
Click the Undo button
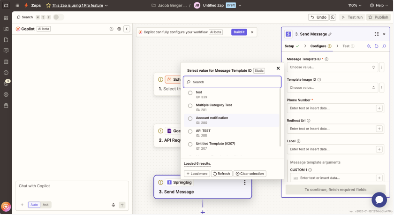[318, 17]
